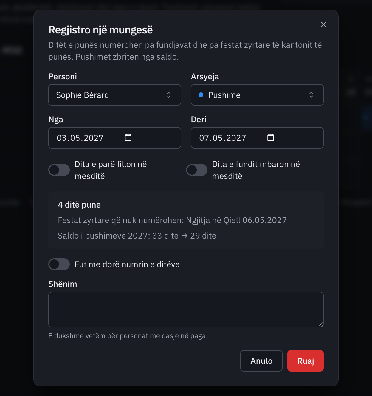Open the Personi dropdown showing Sophie Bérard
This screenshot has width=372, height=396.
click(115, 95)
